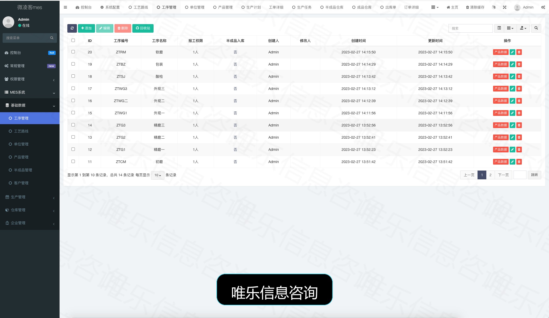Image resolution: width=549 pixels, height=318 pixels.
Task: Check the checkbox for row ID 20
Action: click(x=73, y=52)
